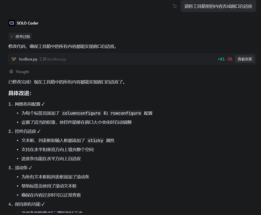
Task: Click the user message bubble text
Action: click(x=218, y=6)
